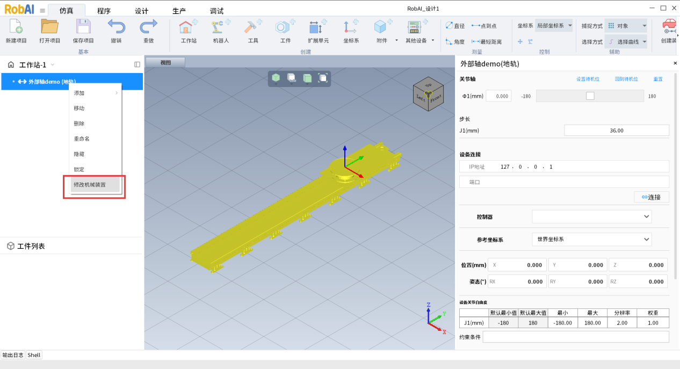Choose 重命名 from context menu
The width and height of the screenshot is (680, 369).
pos(96,139)
